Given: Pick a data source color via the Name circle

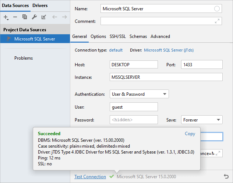Looking at the screenshot, I should click(217, 9).
